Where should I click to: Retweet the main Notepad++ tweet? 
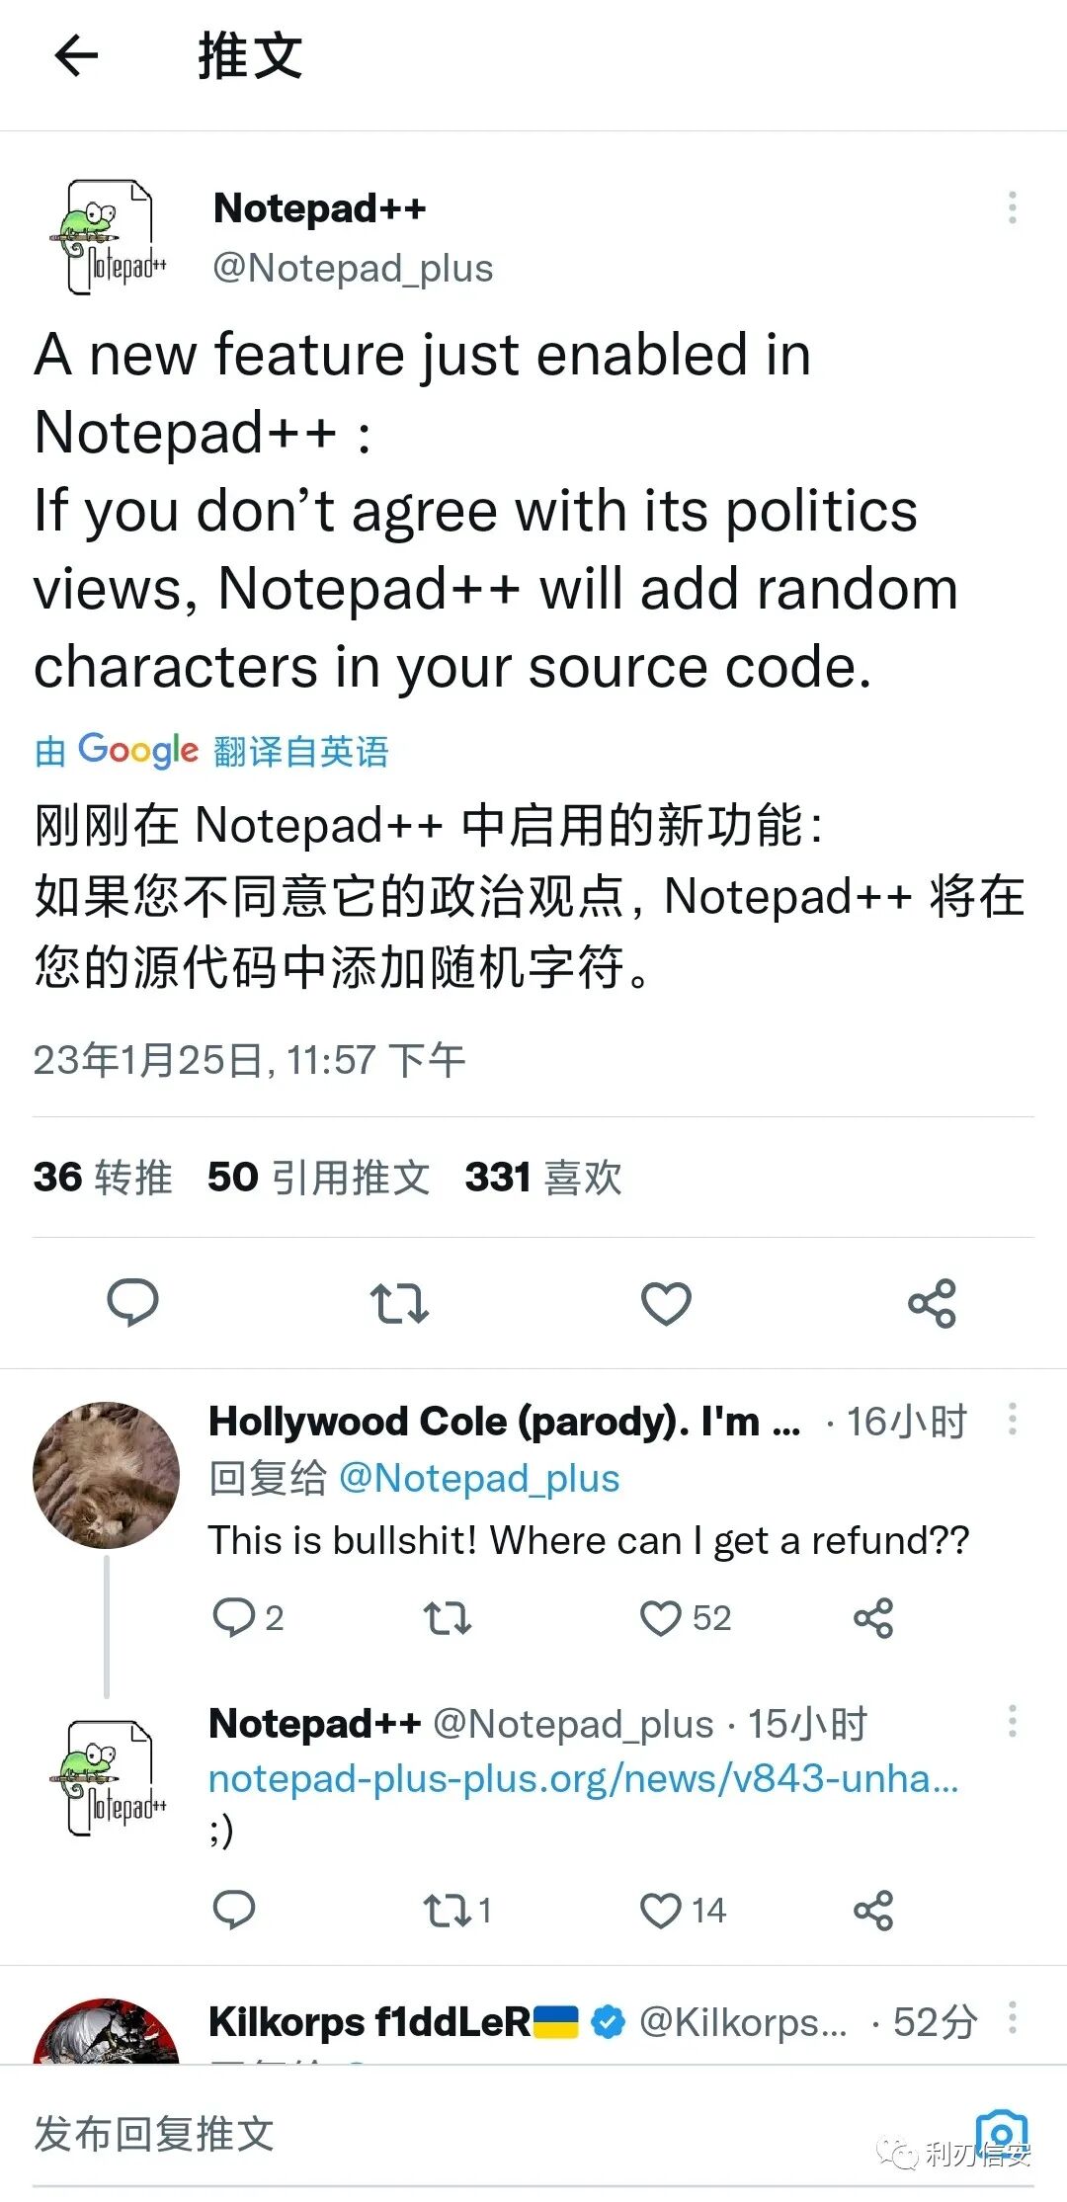pos(399,1303)
